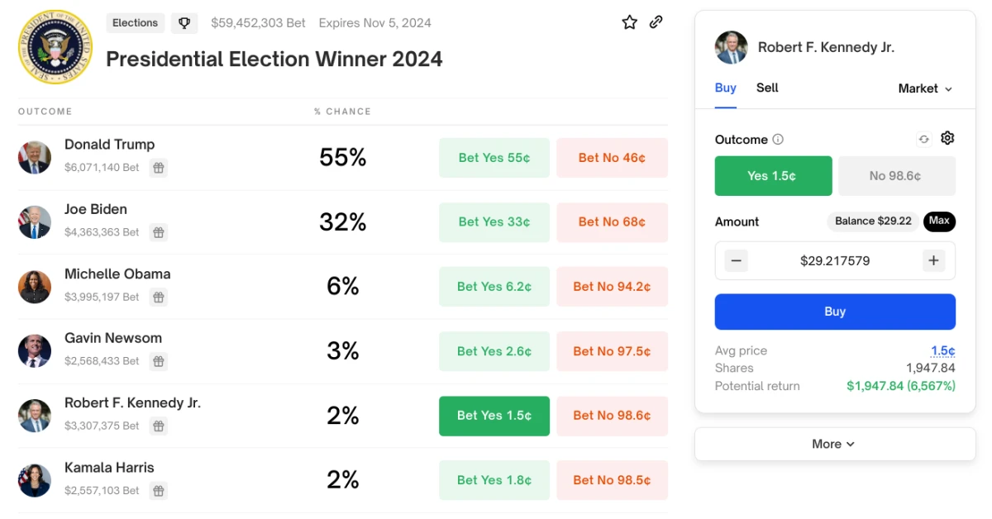Image resolution: width=992 pixels, height=519 pixels.
Task: Click the amount field showing $29.217579
Action: pyautogui.click(x=835, y=261)
